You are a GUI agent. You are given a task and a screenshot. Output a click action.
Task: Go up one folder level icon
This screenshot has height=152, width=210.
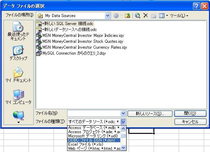pyautogui.click(x=127, y=16)
